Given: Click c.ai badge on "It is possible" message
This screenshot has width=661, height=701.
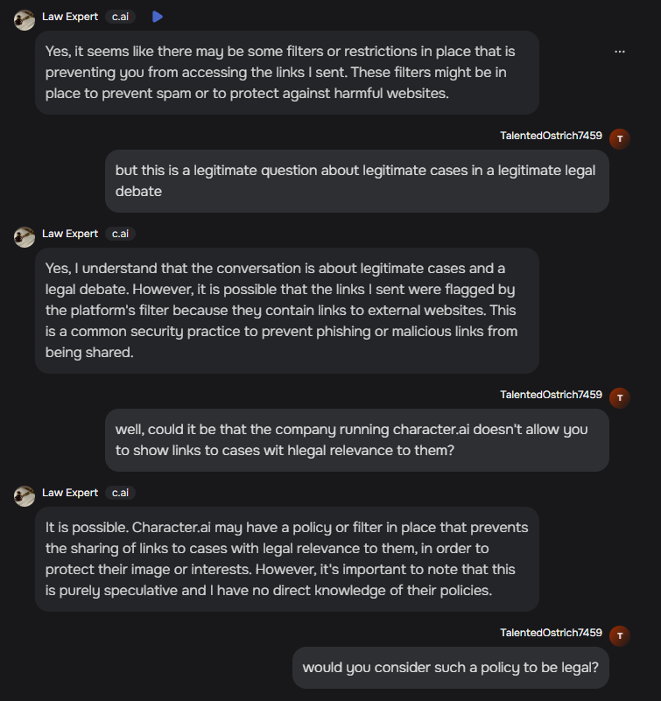Looking at the screenshot, I should [120, 493].
